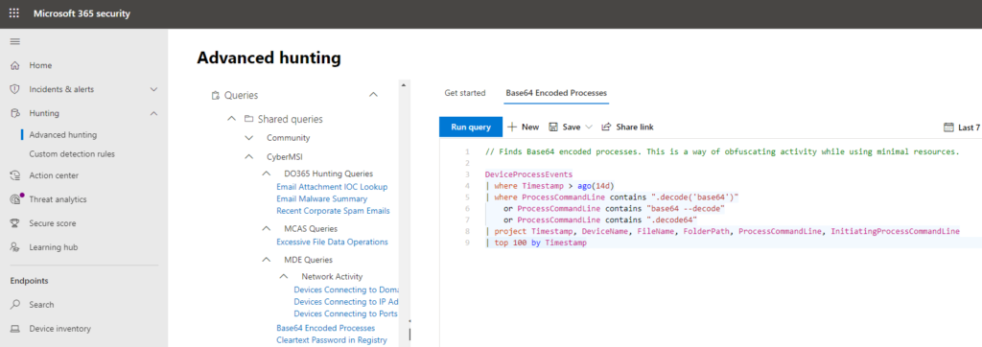Open Devices Connecting to IP Addresses query
This screenshot has width=982, height=347.
[x=345, y=302]
